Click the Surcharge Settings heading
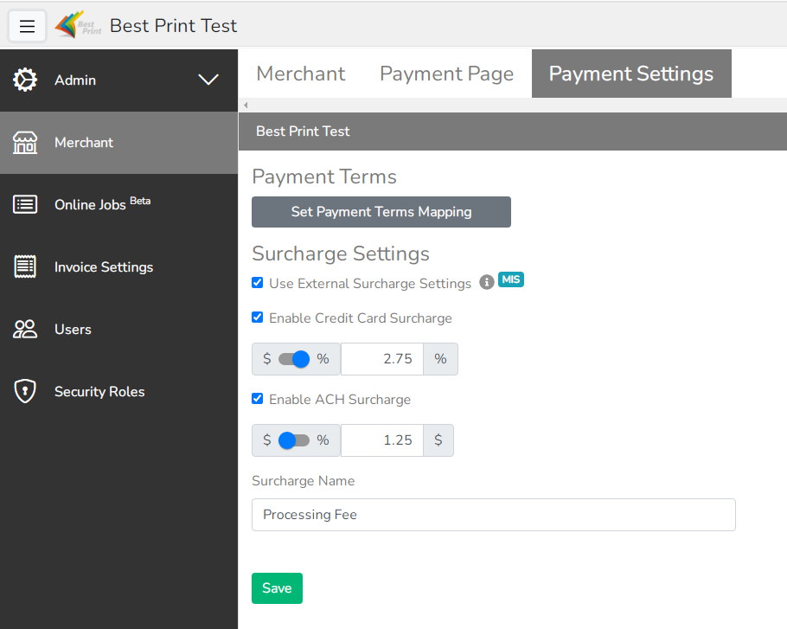The height and width of the screenshot is (629, 787). point(341,254)
